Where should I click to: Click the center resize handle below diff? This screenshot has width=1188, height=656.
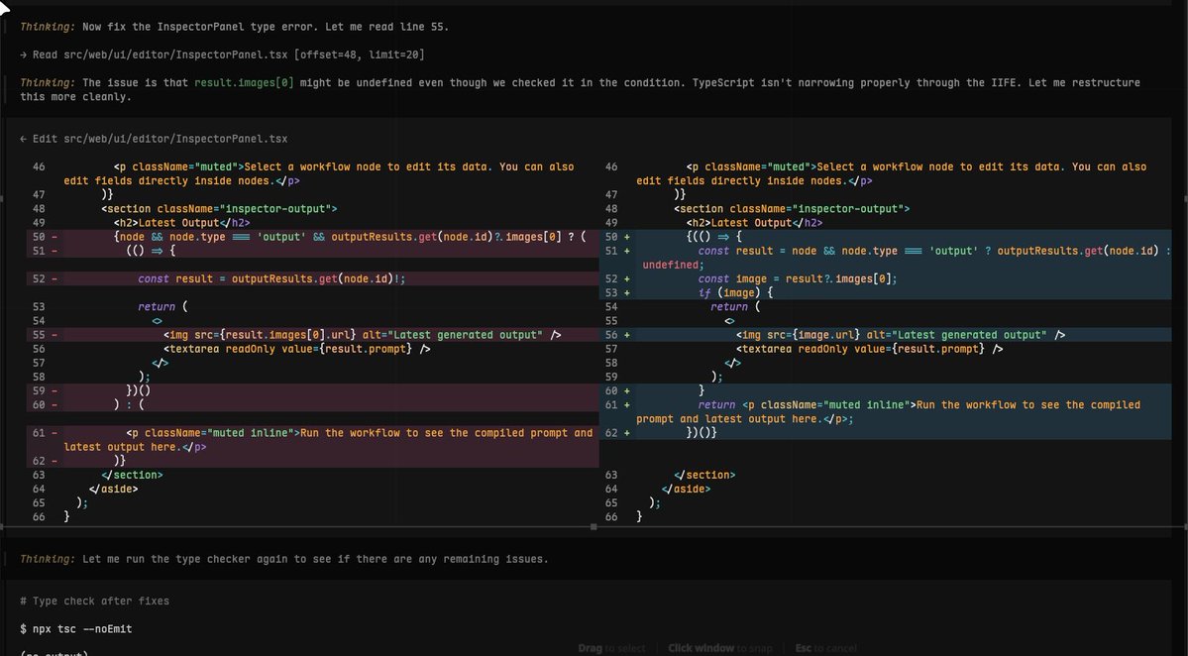tap(594, 526)
